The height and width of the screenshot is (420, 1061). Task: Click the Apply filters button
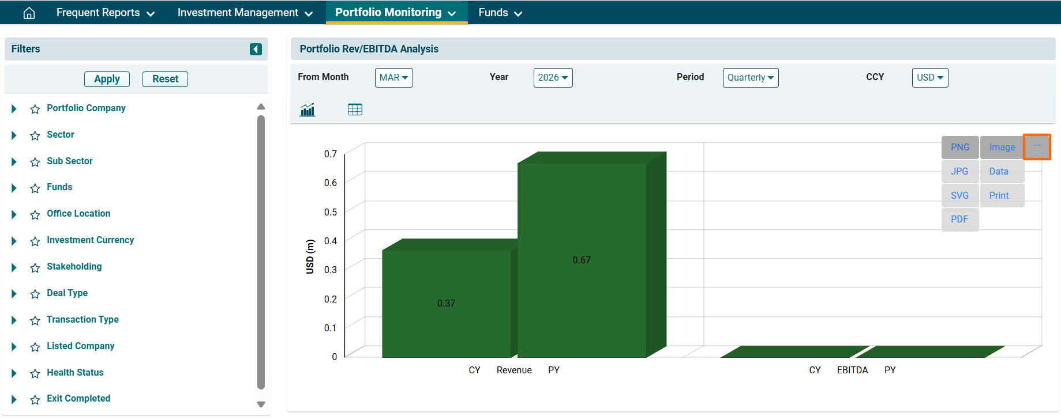pyautogui.click(x=107, y=79)
